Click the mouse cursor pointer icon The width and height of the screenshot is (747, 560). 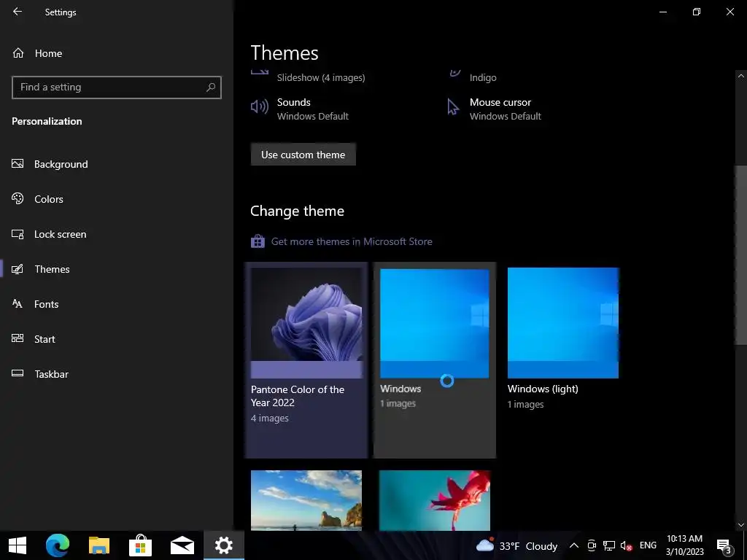pyautogui.click(x=452, y=106)
